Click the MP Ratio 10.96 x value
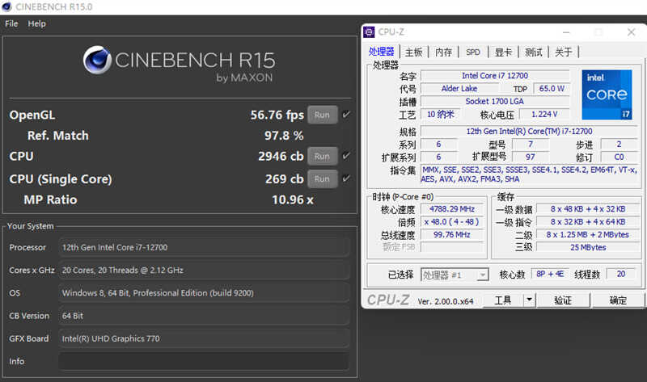 (293, 199)
